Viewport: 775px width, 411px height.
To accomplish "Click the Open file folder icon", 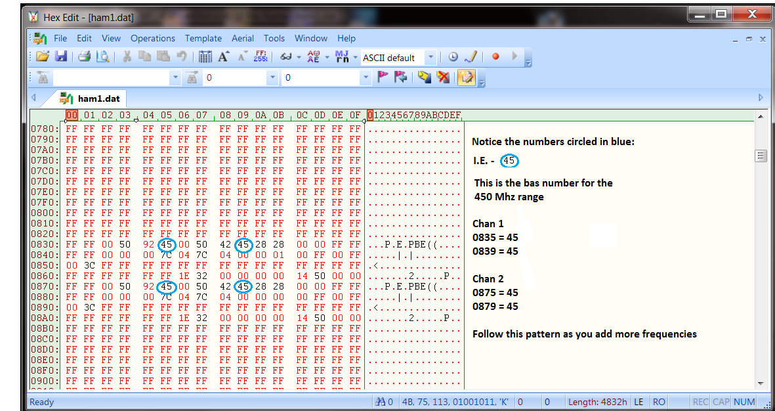I will pyautogui.click(x=43, y=57).
